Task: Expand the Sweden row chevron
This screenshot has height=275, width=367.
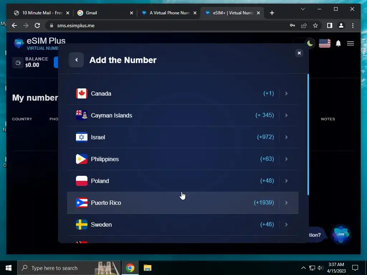Action: (x=286, y=225)
